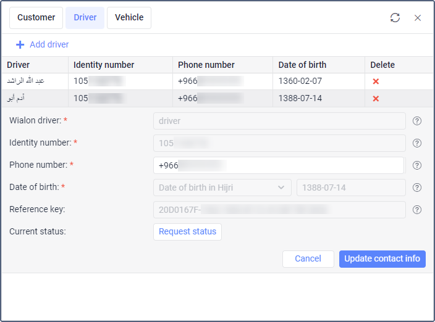Show help for Phone number field
This screenshot has width=435, height=322.
pyautogui.click(x=417, y=165)
